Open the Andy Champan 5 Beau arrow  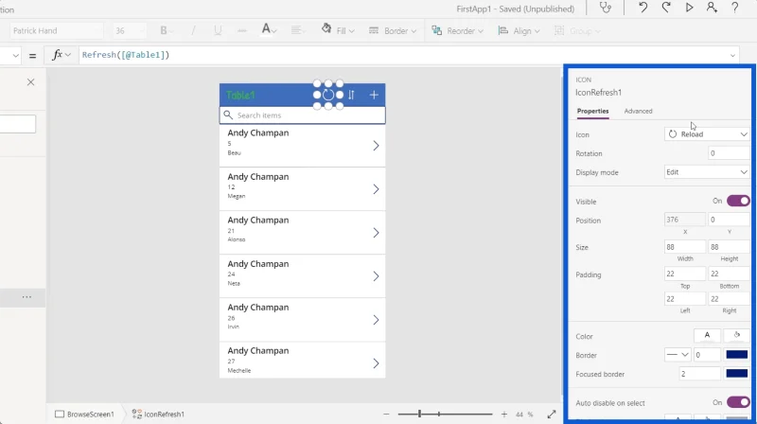pos(376,146)
